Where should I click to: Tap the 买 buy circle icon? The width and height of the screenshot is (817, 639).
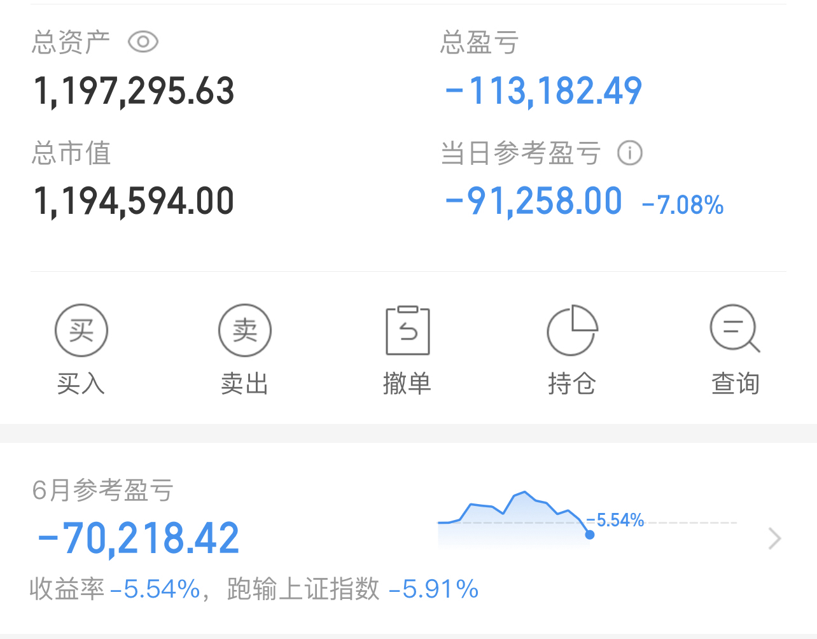(x=81, y=330)
